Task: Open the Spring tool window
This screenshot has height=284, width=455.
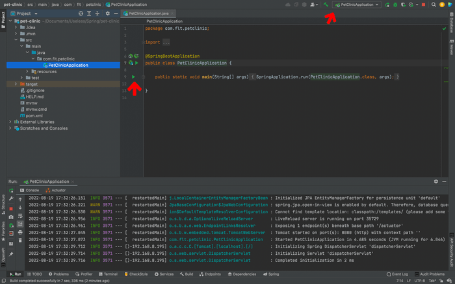Action: [x=271, y=274]
